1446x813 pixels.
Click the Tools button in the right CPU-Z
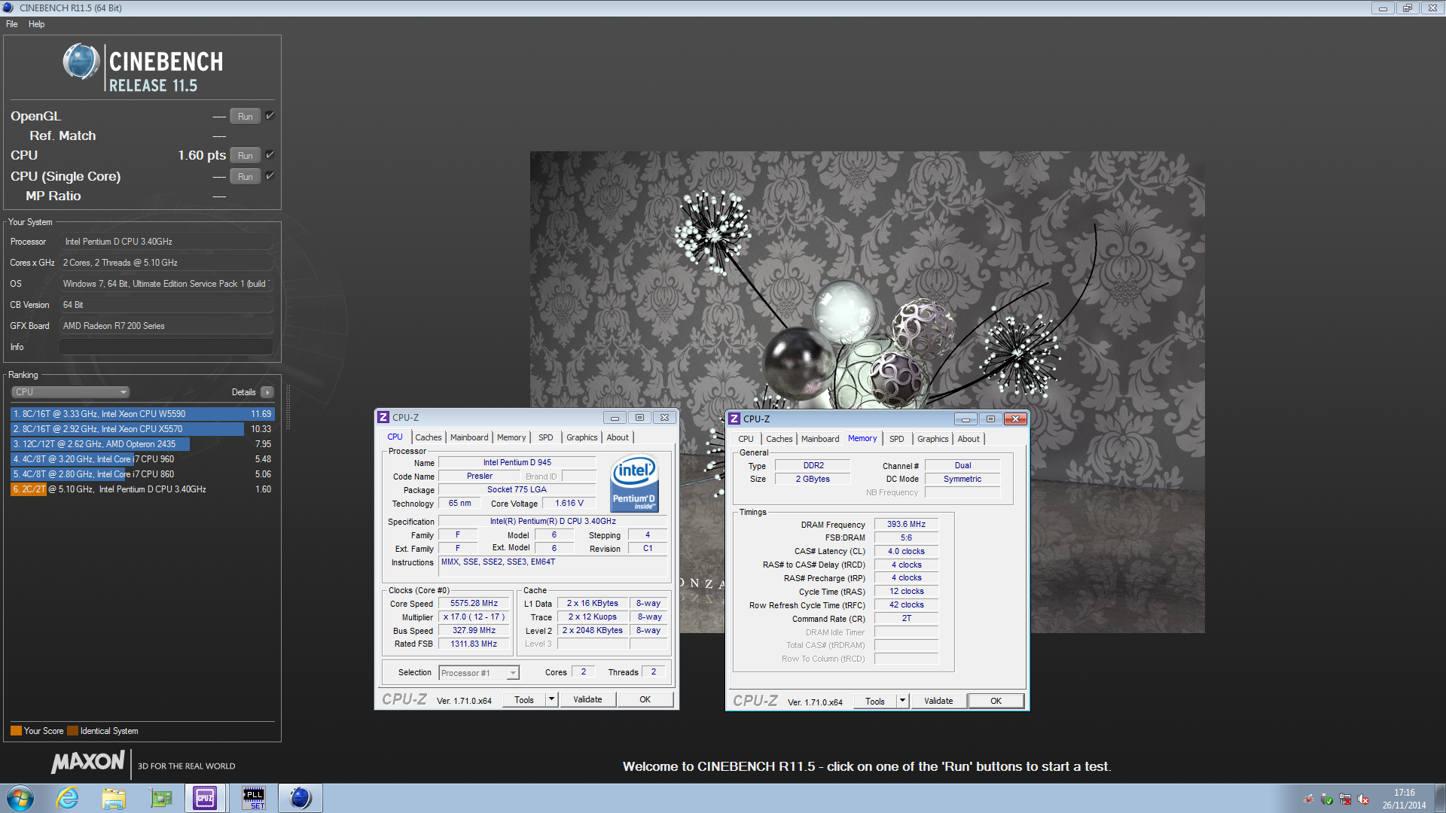click(x=875, y=701)
